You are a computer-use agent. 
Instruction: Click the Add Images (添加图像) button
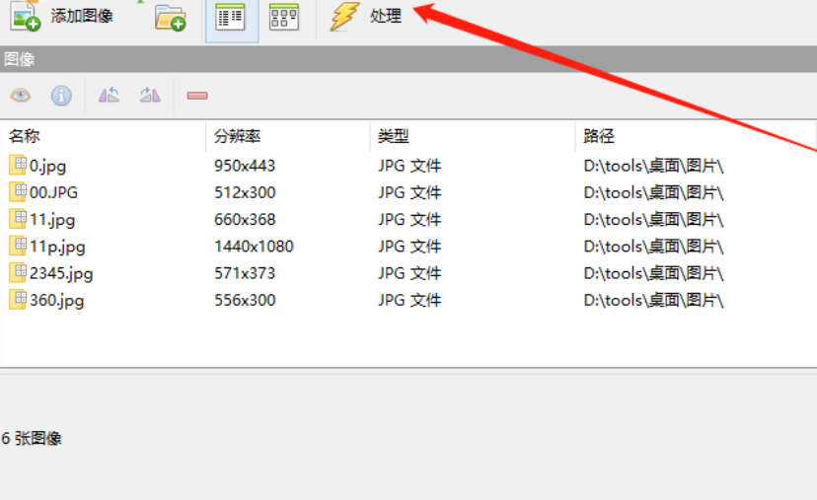pos(61,16)
